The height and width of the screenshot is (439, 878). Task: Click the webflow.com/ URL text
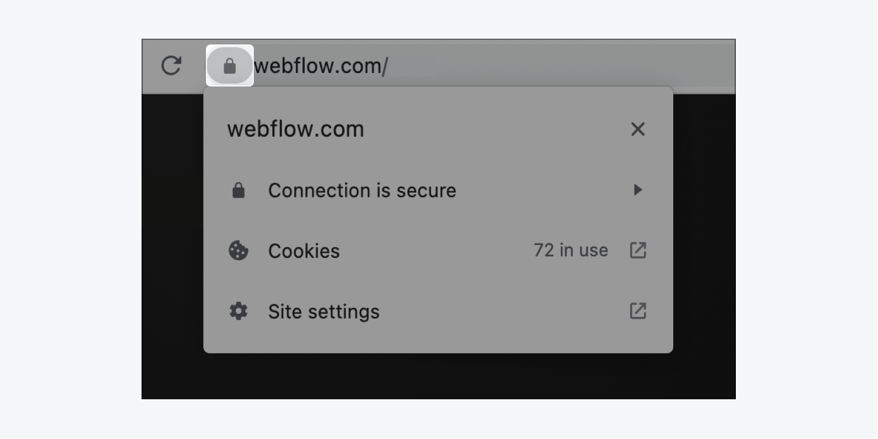(x=321, y=66)
